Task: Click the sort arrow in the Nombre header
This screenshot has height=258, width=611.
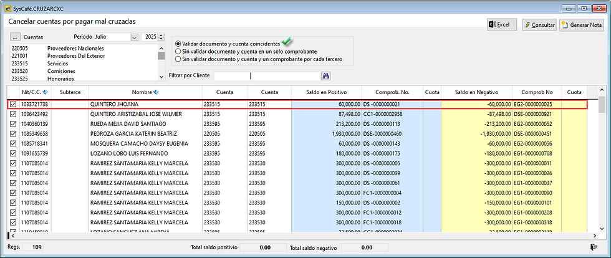Action: coord(156,92)
